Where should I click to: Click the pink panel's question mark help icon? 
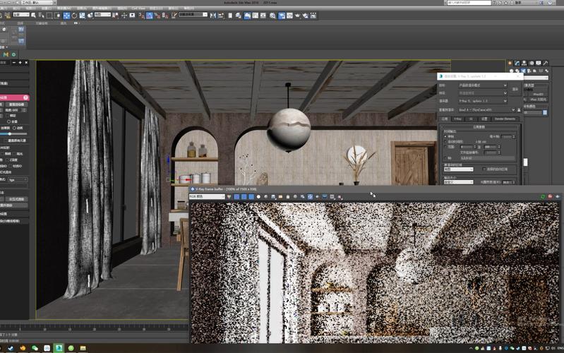point(26,97)
